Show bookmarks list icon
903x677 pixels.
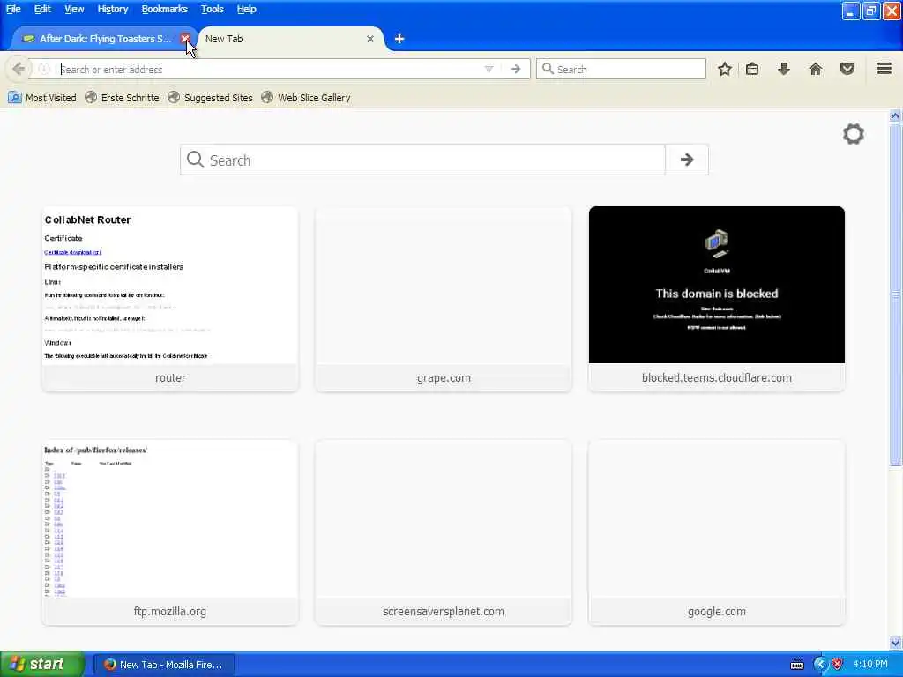pyautogui.click(x=752, y=69)
